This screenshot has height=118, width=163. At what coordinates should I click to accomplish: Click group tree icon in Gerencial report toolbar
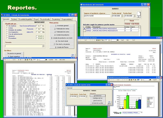pos(135,80)
